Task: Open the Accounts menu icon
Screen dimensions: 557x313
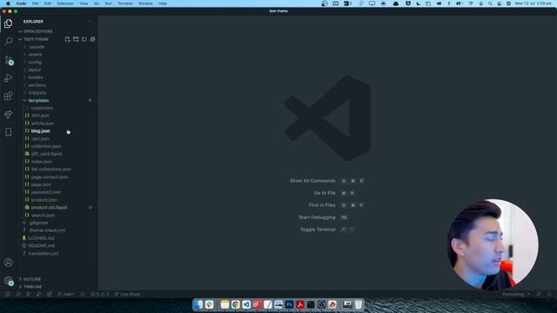Action: 8,263
